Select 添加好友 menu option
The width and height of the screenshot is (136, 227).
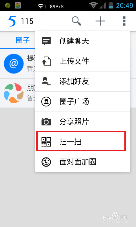83,81
